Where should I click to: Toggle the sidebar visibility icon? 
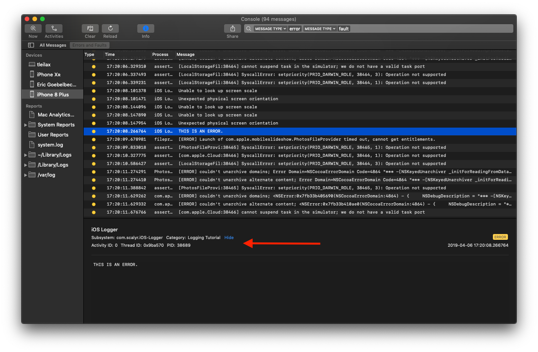coord(31,45)
